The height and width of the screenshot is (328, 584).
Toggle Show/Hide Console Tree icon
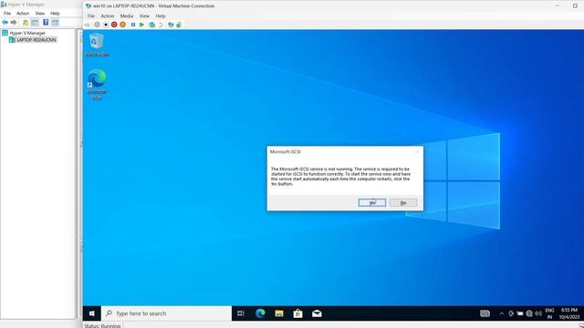tap(35, 22)
